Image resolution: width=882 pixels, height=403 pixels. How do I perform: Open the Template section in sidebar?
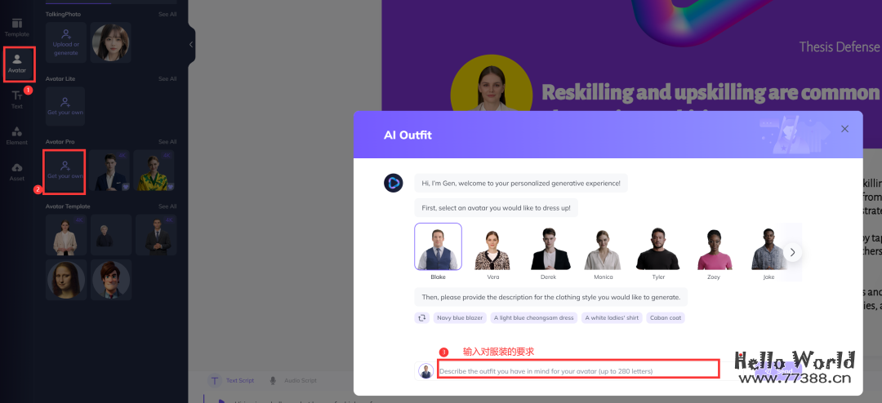[17, 27]
